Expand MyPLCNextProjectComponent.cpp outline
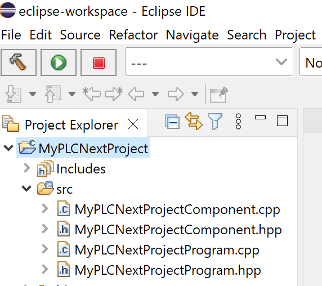 [x=45, y=209]
